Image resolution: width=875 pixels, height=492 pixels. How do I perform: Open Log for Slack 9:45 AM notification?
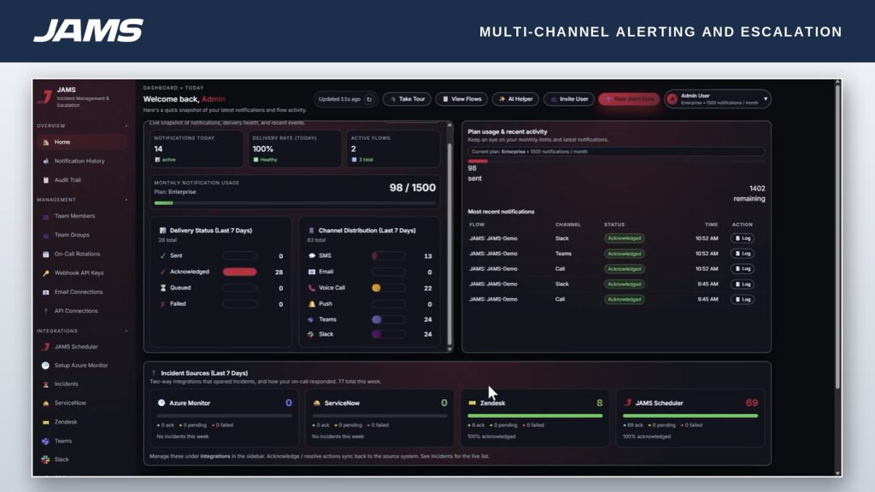click(743, 284)
